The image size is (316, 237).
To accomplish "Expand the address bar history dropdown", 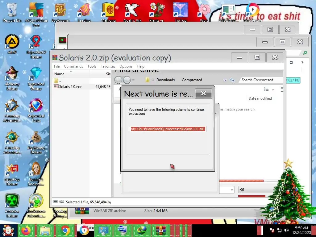I will (225, 80).
